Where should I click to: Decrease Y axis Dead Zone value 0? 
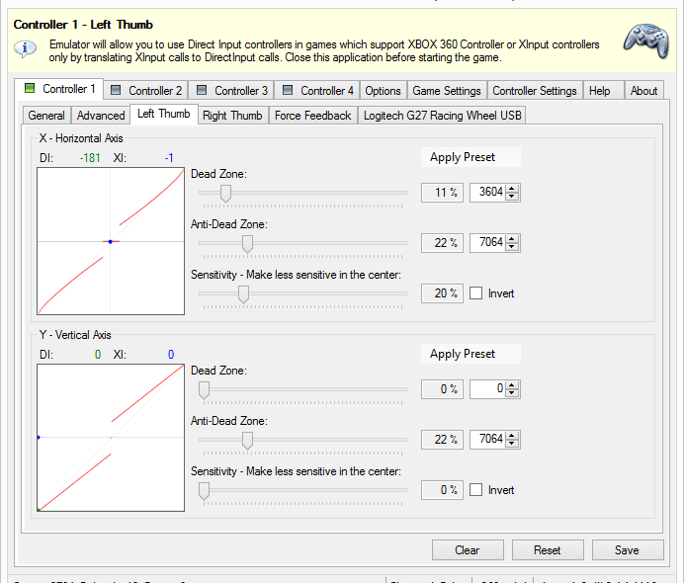coord(512,393)
